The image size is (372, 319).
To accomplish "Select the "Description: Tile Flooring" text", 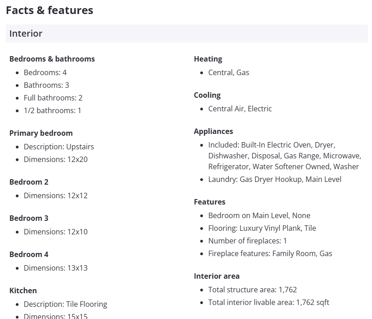I will (x=65, y=304).
